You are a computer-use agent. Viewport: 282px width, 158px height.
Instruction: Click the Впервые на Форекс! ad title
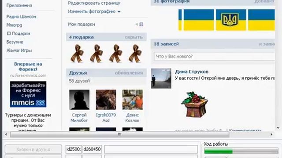(28, 66)
